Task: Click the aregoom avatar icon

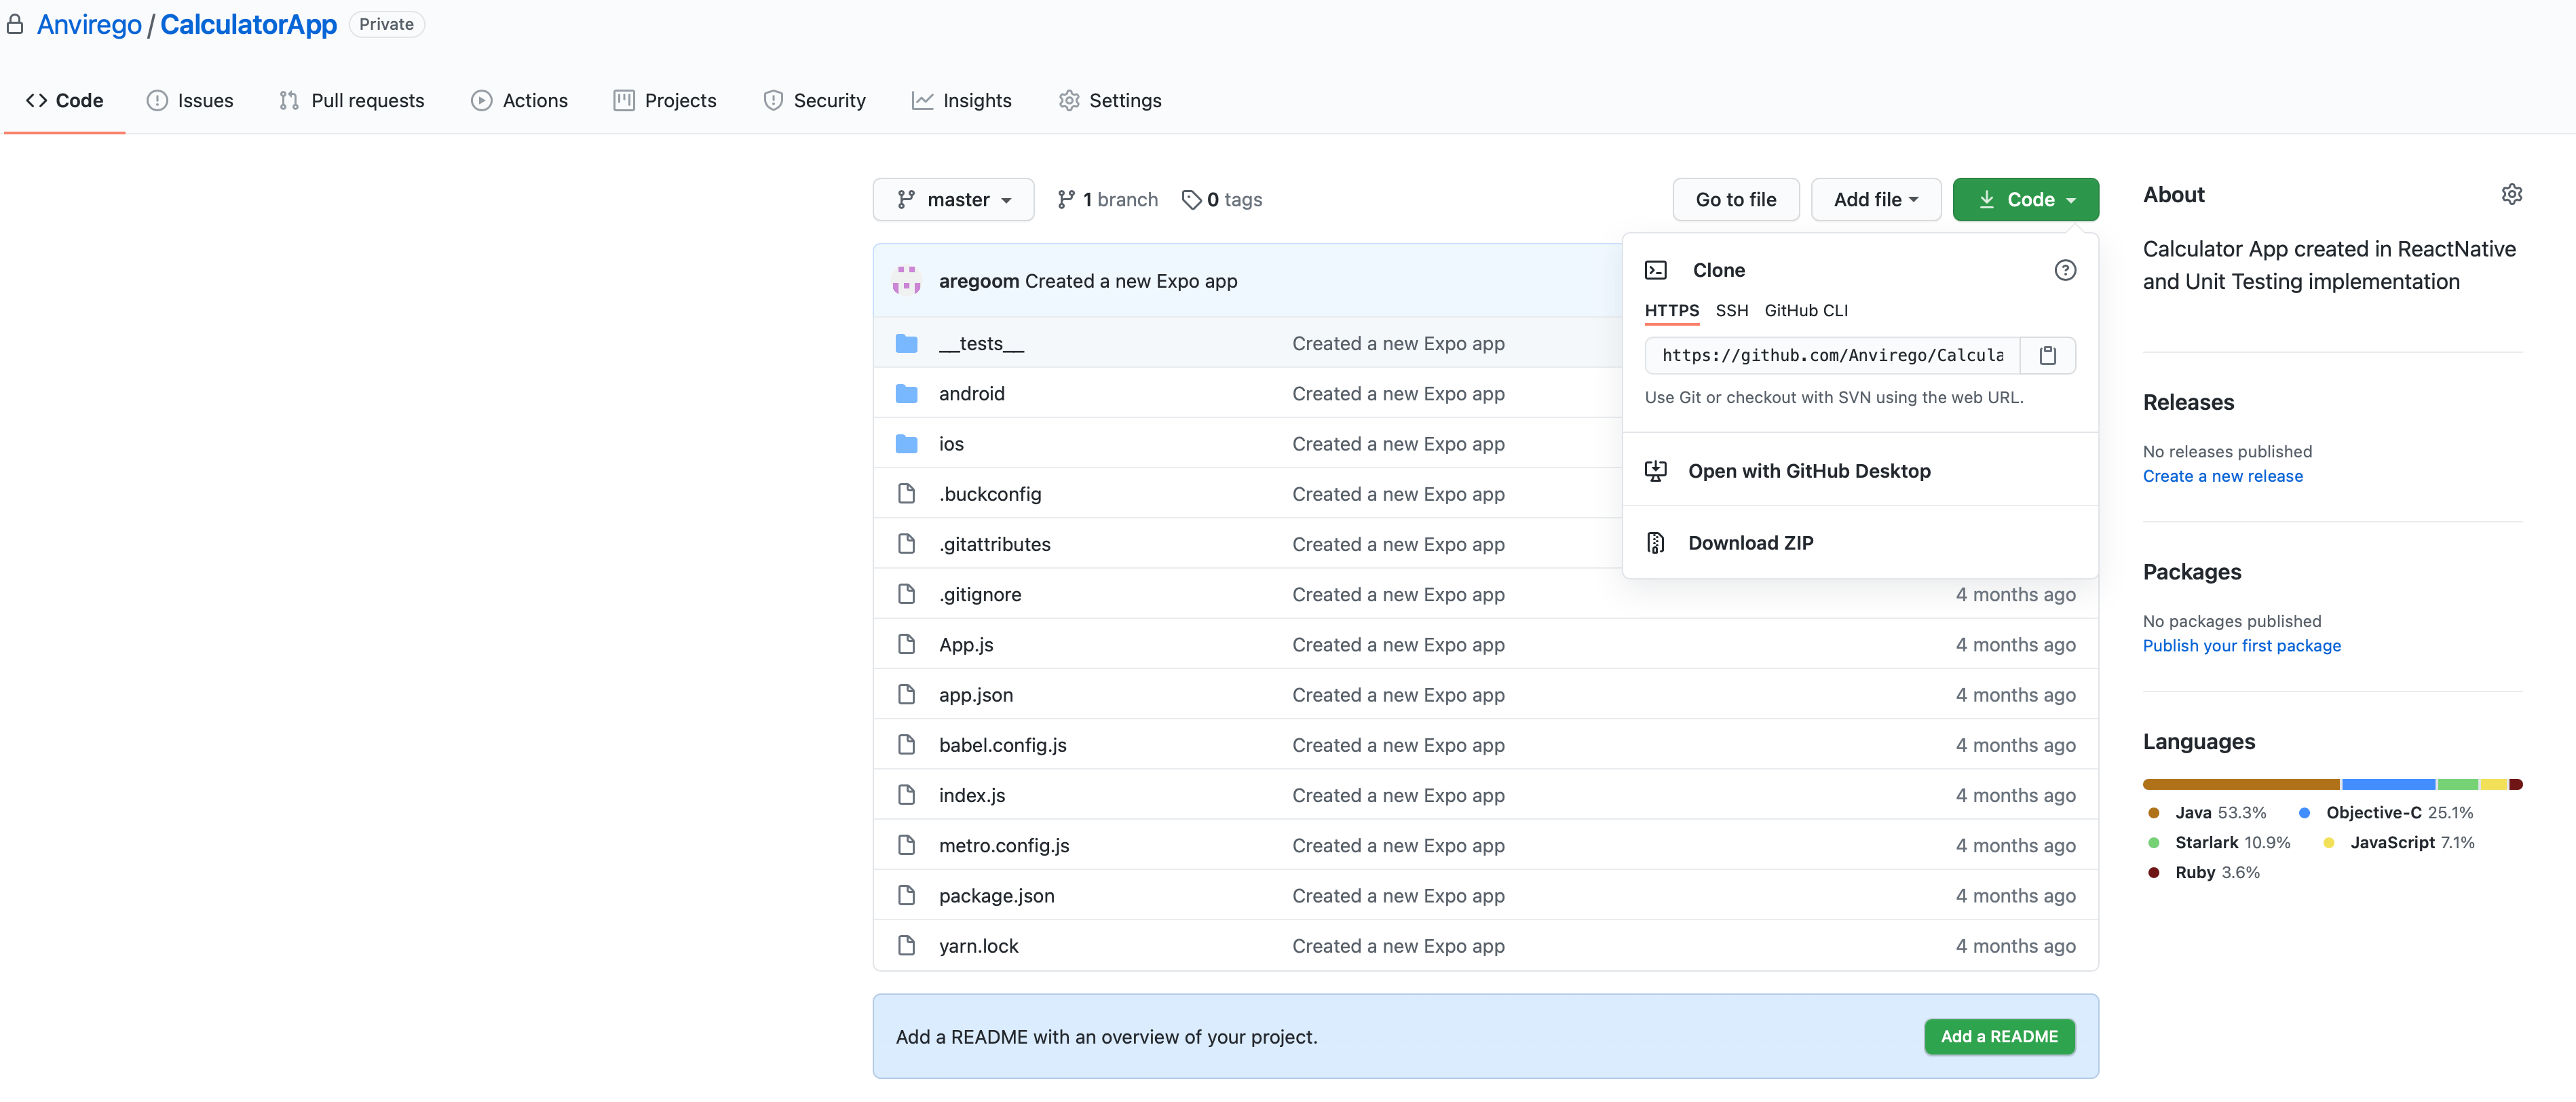Action: pos(906,281)
